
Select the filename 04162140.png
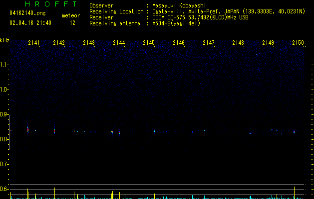coord(27,13)
